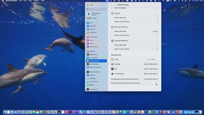Launch Music app from the Dock
Screen dimensions: 204x115
coord(66,112)
